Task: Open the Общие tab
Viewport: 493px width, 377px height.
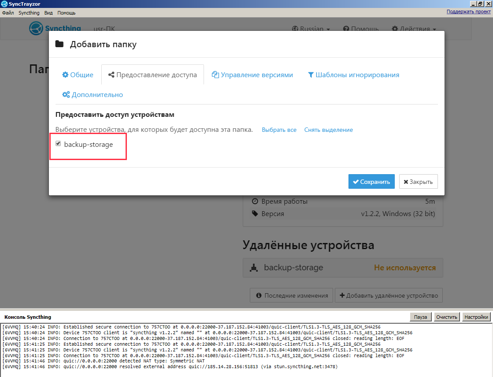Action: coord(78,75)
